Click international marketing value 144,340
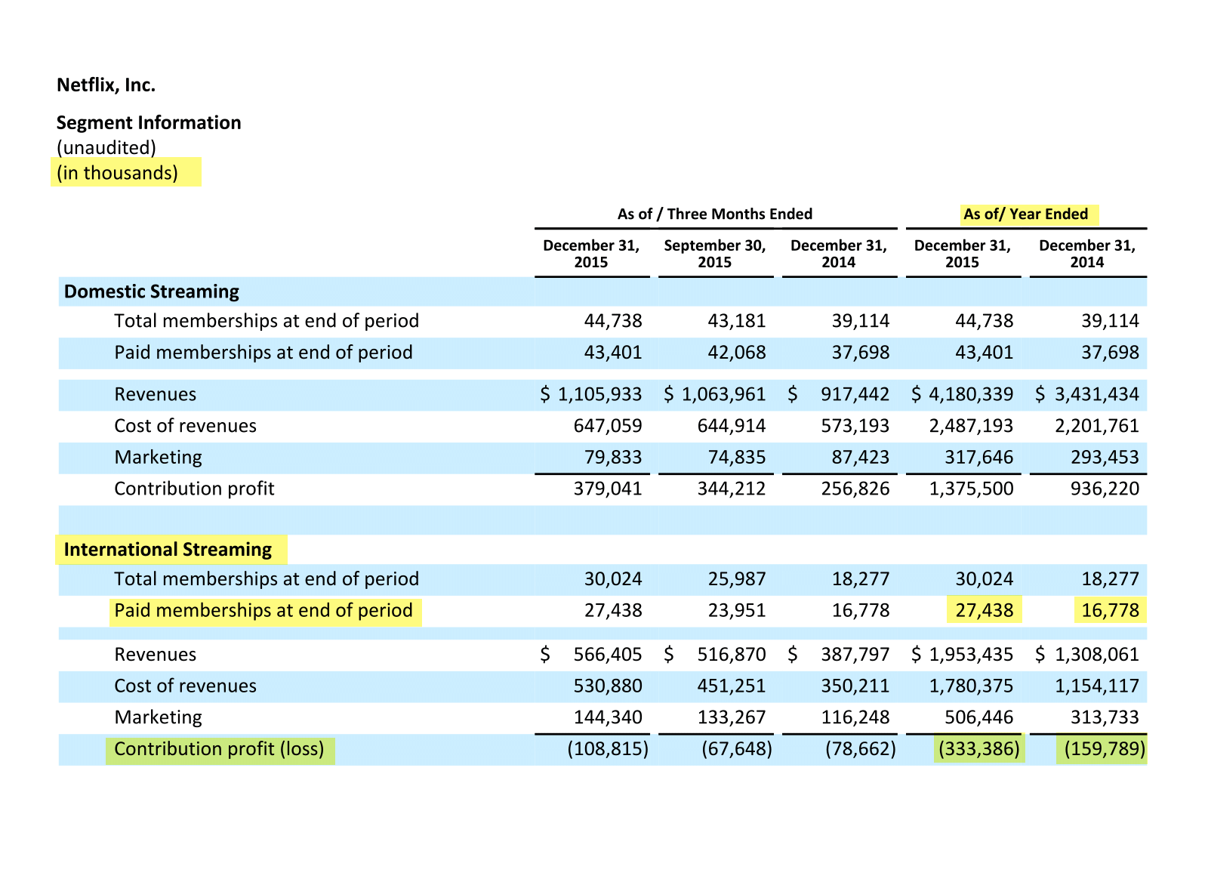Image resolution: width=1208 pixels, height=885 pixels. tap(608, 717)
